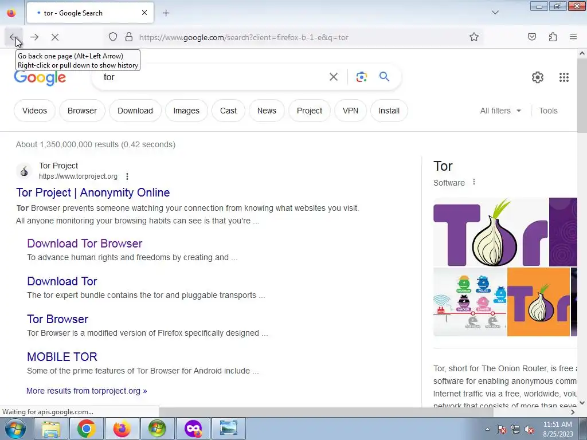Image resolution: width=587 pixels, height=440 pixels.
Task: Open the Windows Start menu
Action: 15,429
